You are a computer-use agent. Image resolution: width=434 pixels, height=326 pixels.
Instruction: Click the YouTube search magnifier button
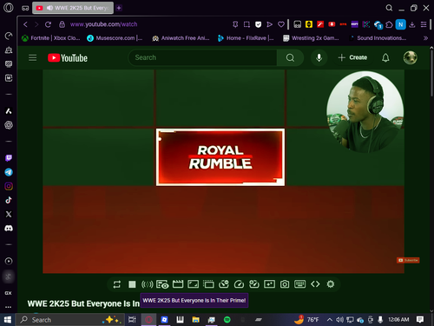click(290, 57)
